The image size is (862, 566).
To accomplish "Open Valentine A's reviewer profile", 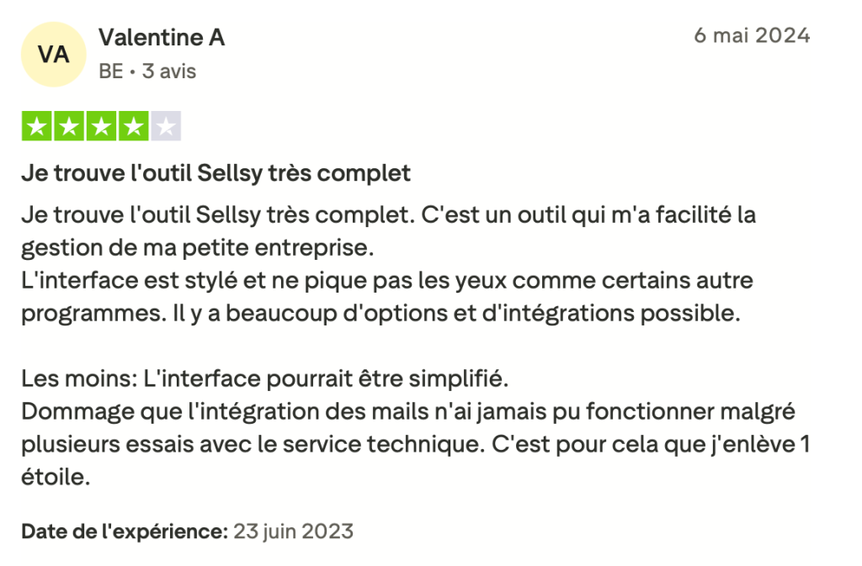I will 162,38.
